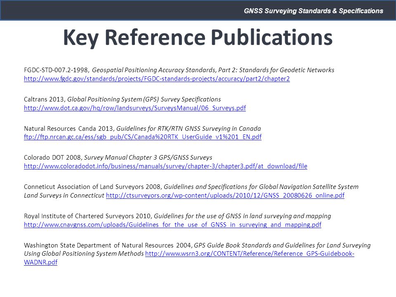Click the Royal Institute of Chartered Surveyors text

[88, 216]
